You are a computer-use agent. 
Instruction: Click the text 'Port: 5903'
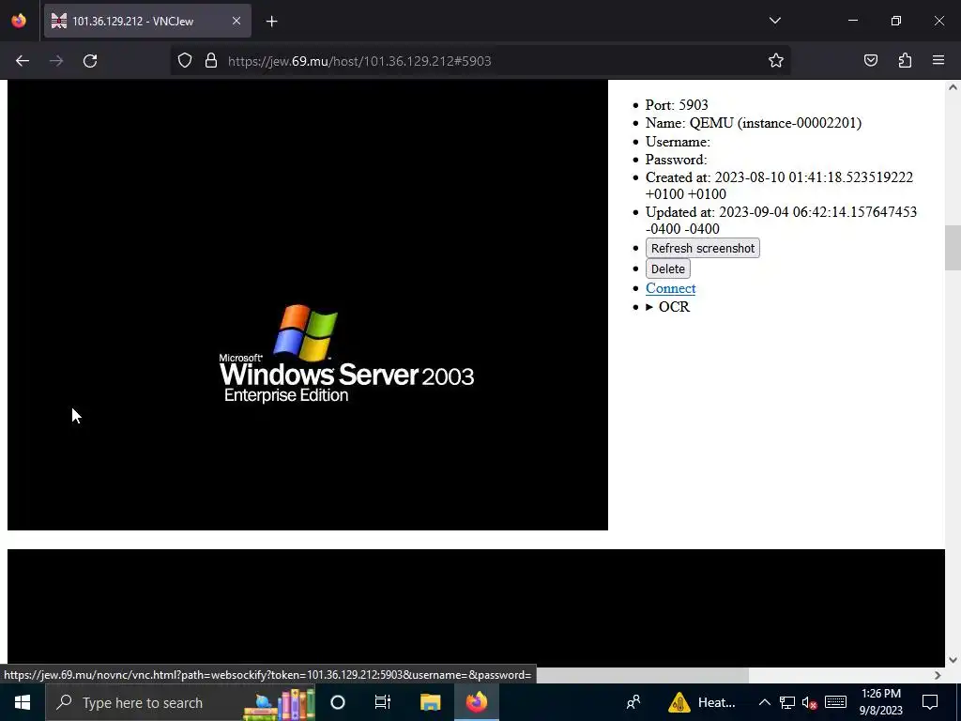677,105
